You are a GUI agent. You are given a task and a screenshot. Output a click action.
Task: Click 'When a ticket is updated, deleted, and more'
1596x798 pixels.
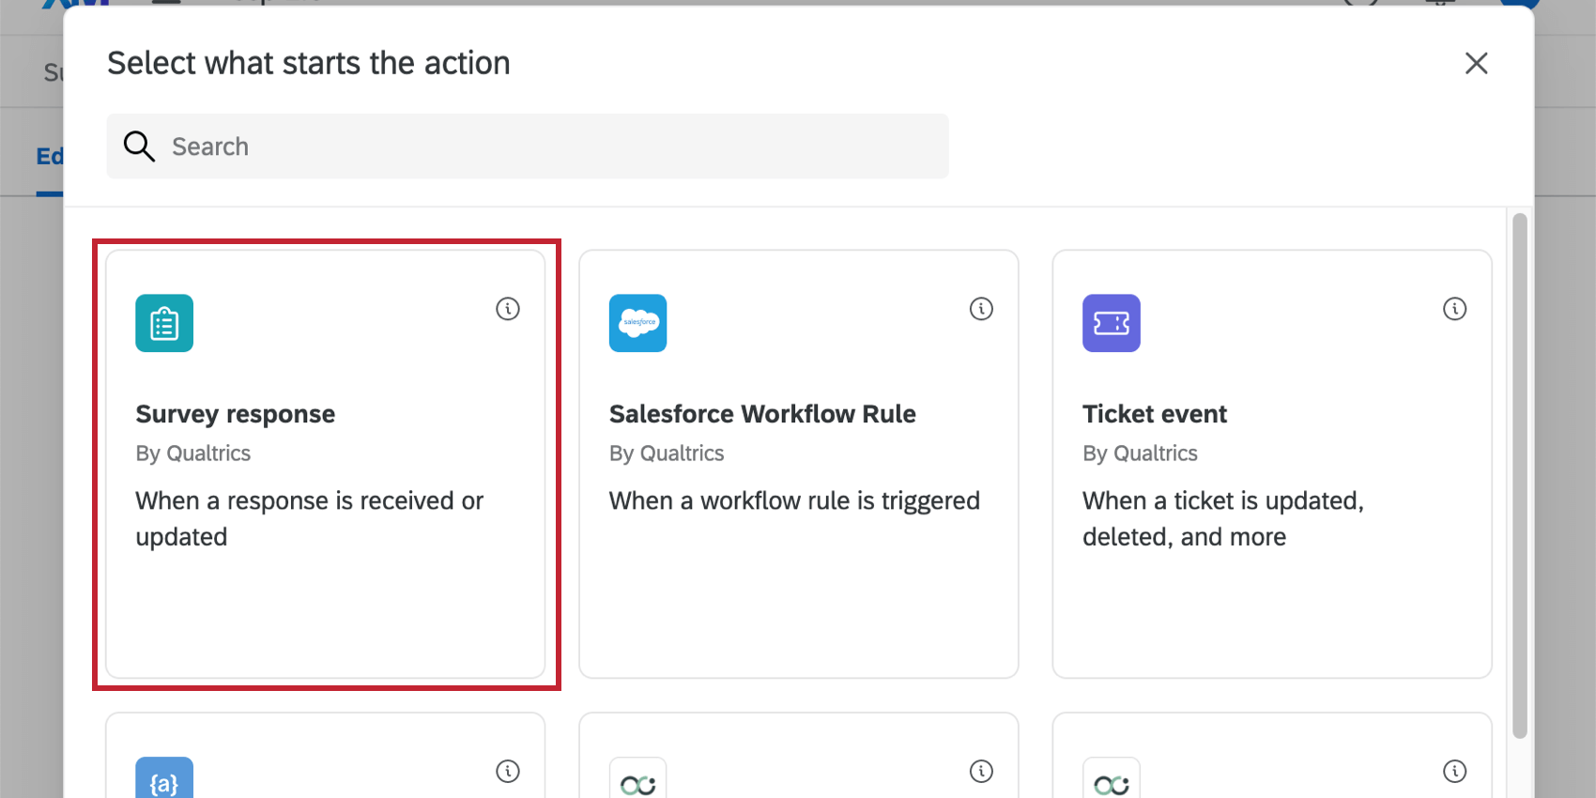1223,519
